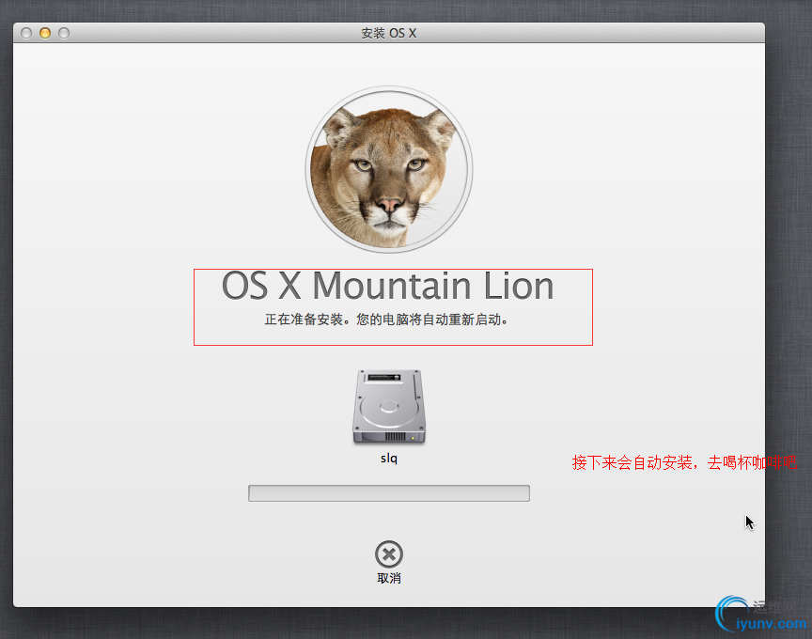812x639 pixels.
Task: Click the 正在准备安装 status message
Action: pos(386,319)
